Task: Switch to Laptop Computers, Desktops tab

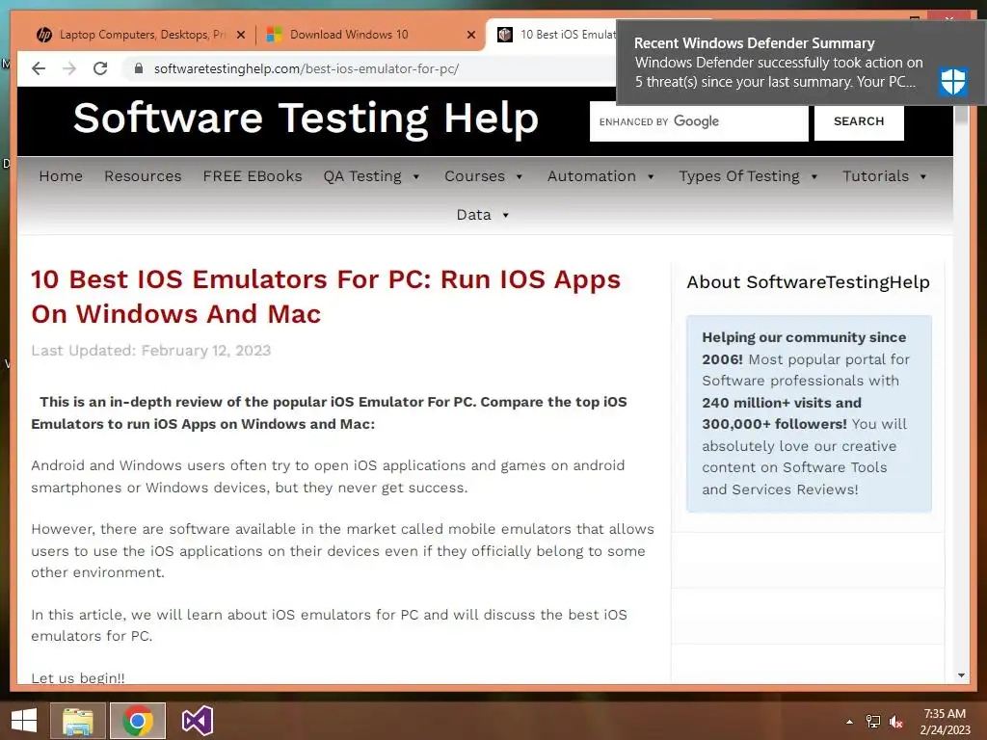Action: pos(141,35)
